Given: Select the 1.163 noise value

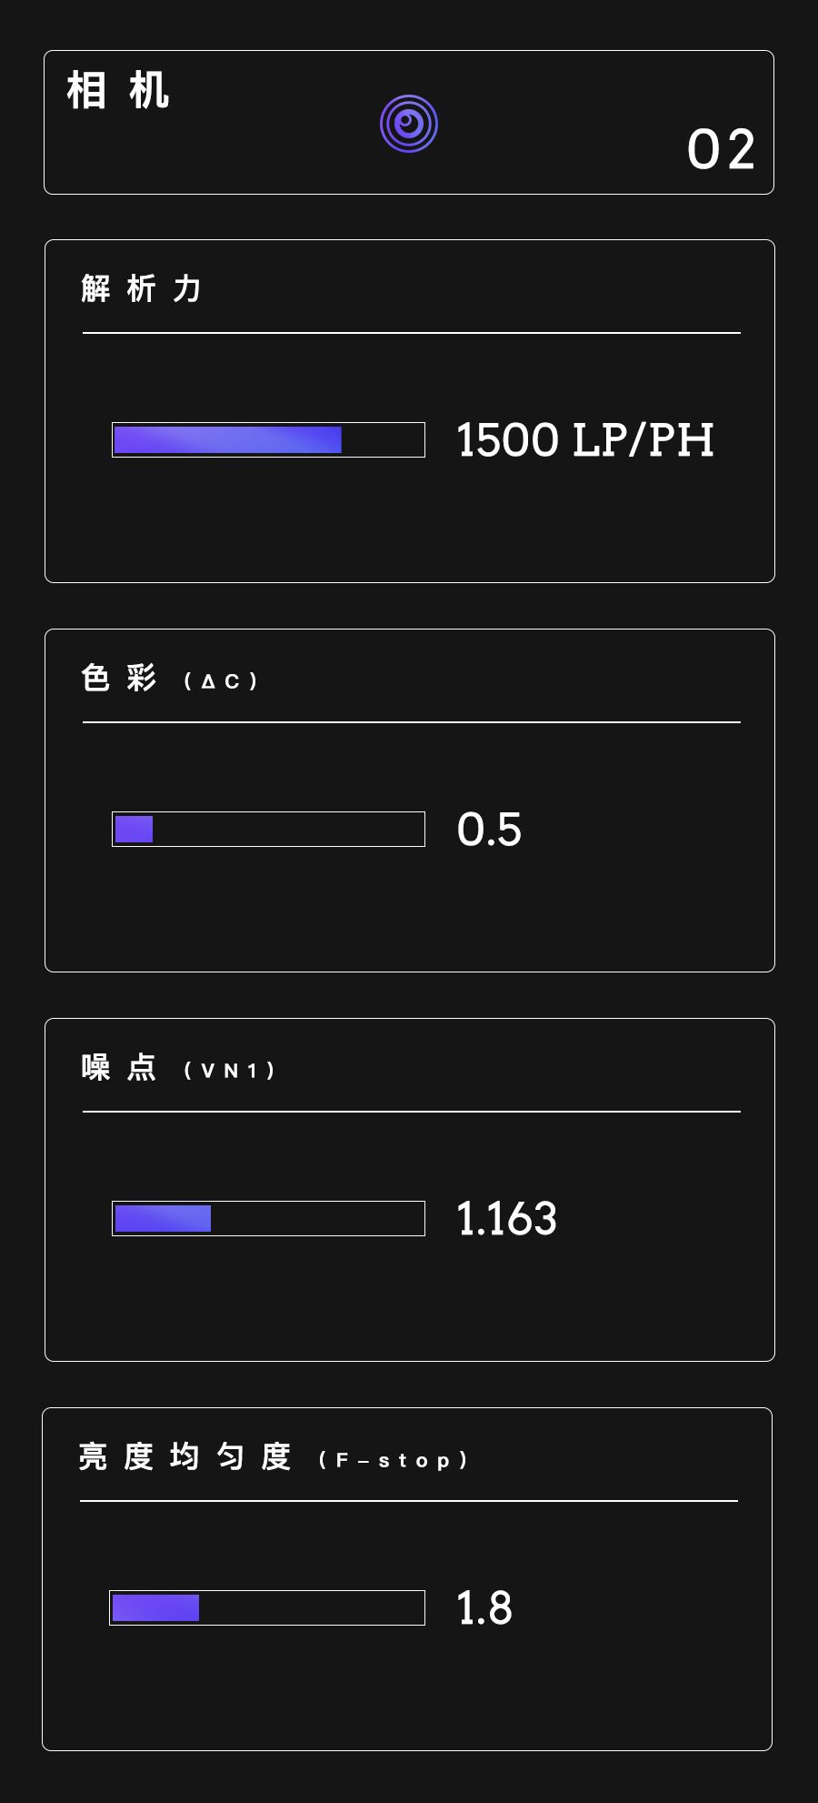Looking at the screenshot, I should pos(506,1219).
